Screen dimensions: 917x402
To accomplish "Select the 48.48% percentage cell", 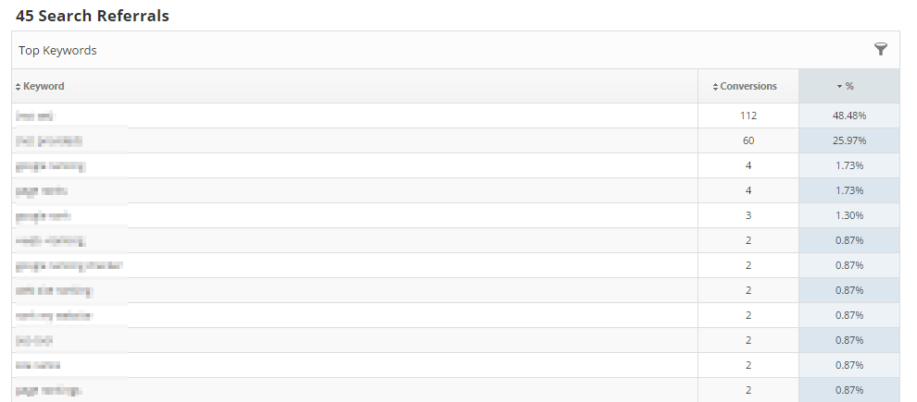I will click(x=848, y=116).
